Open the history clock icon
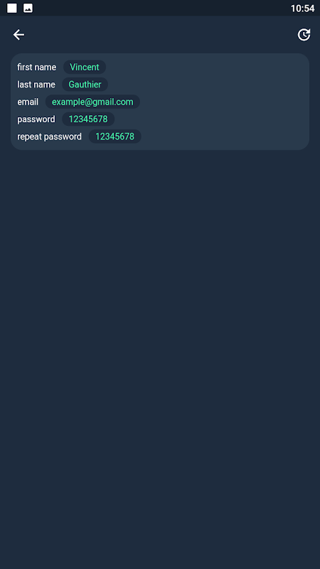 304,35
